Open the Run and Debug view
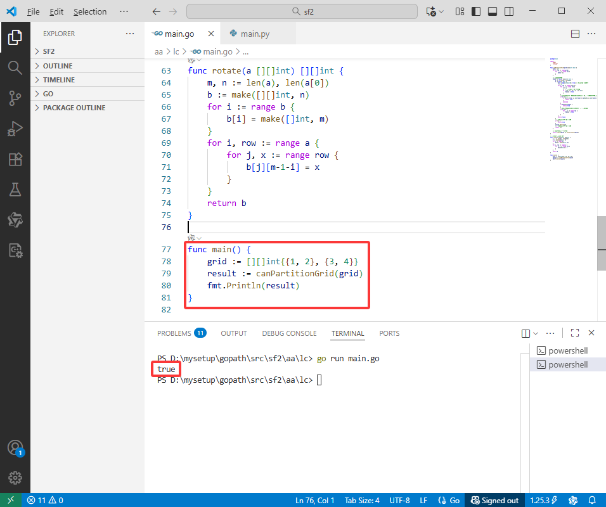This screenshot has height=507, width=606. tap(15, 129)
